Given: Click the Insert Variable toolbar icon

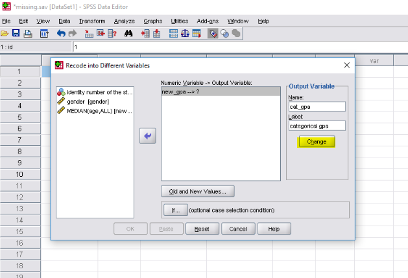Looking at the screenshot, I should coord(156,34).
